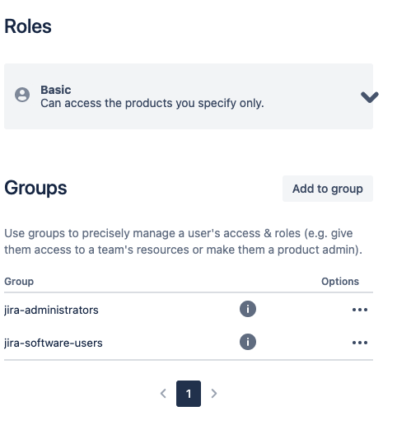Show info for jira-software-users group

click(x=248, y=342)
